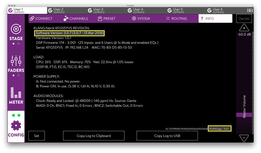
Task: Click the 'A: Not connected. No power.' line
Action: click(58, 81)
